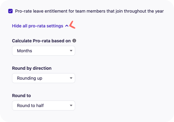
Task: Click the Pro-rate leave entitlement label text
Action: 89,11
